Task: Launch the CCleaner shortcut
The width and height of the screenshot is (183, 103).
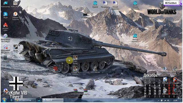Action: (175, 81)
